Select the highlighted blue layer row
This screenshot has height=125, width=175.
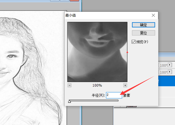click(x=167, y=81)
